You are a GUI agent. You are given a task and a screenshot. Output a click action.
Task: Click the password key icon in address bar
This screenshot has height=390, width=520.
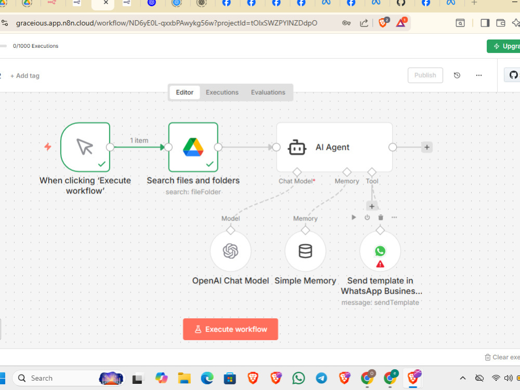346,23
